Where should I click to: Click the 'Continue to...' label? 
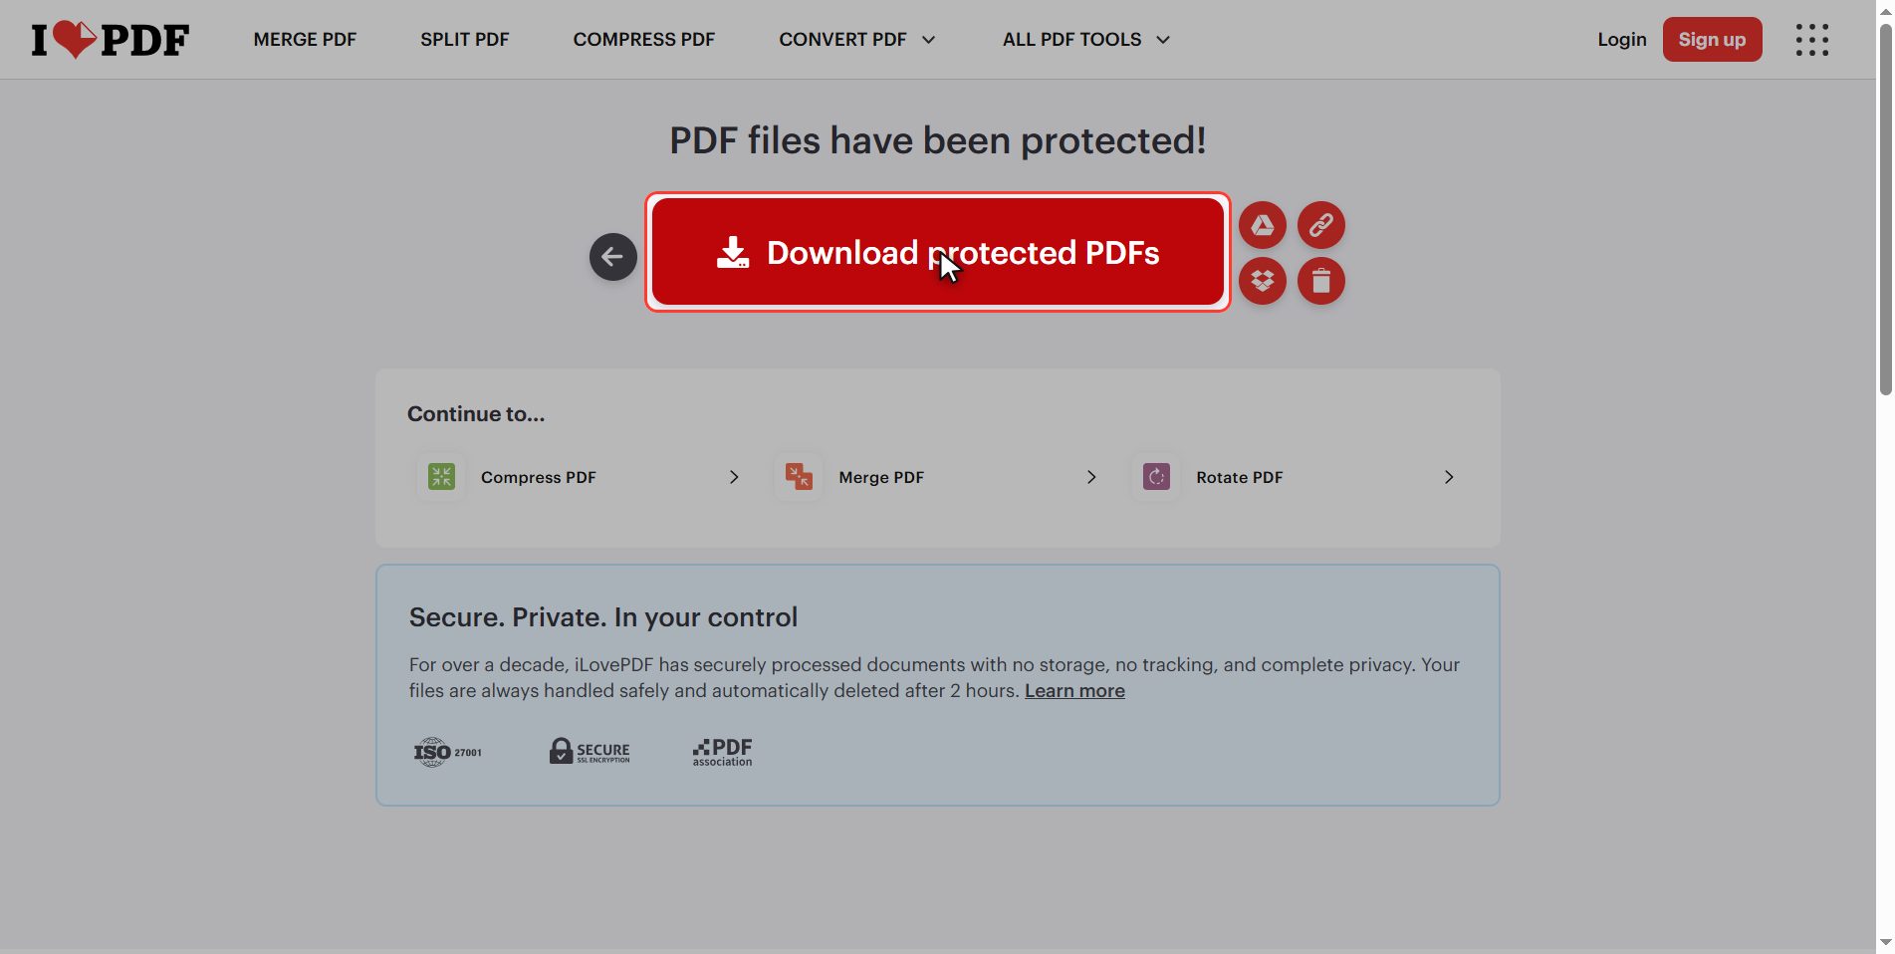pyautogui.click(x=476, y=414)
